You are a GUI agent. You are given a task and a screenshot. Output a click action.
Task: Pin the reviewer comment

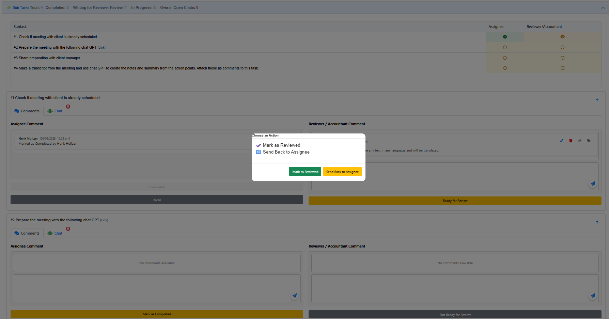click(x=580, y=140)
